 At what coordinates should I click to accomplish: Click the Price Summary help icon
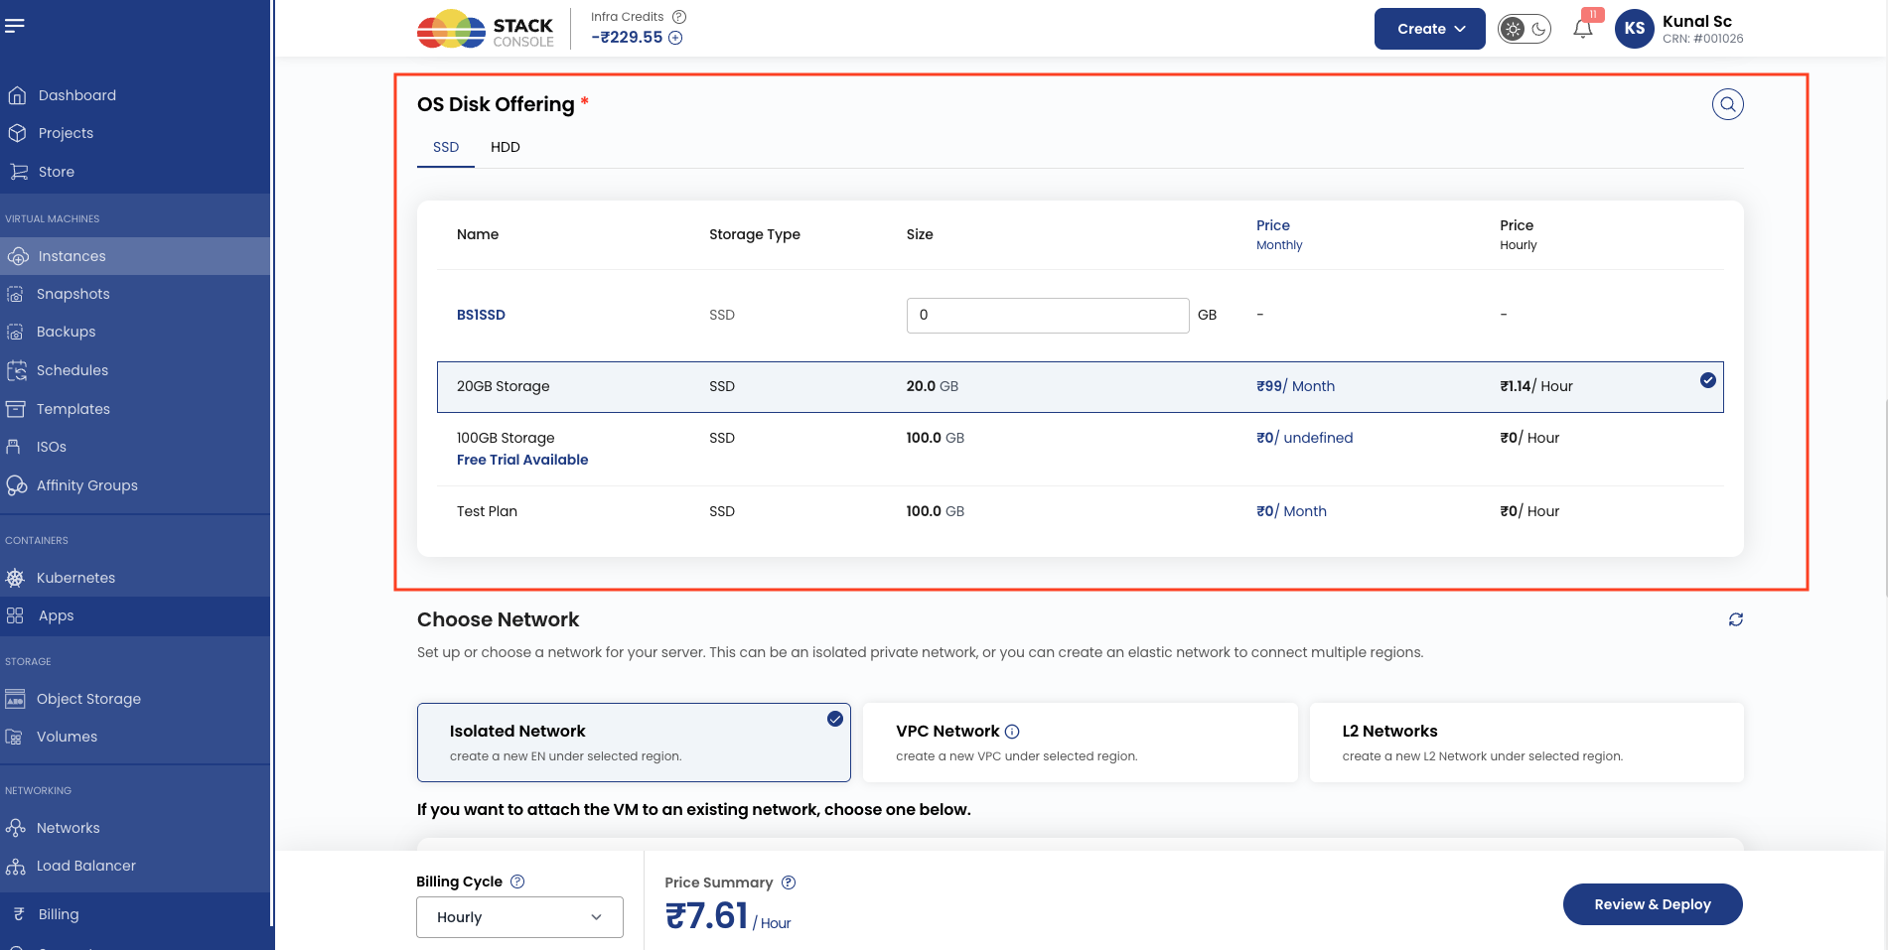789,882
